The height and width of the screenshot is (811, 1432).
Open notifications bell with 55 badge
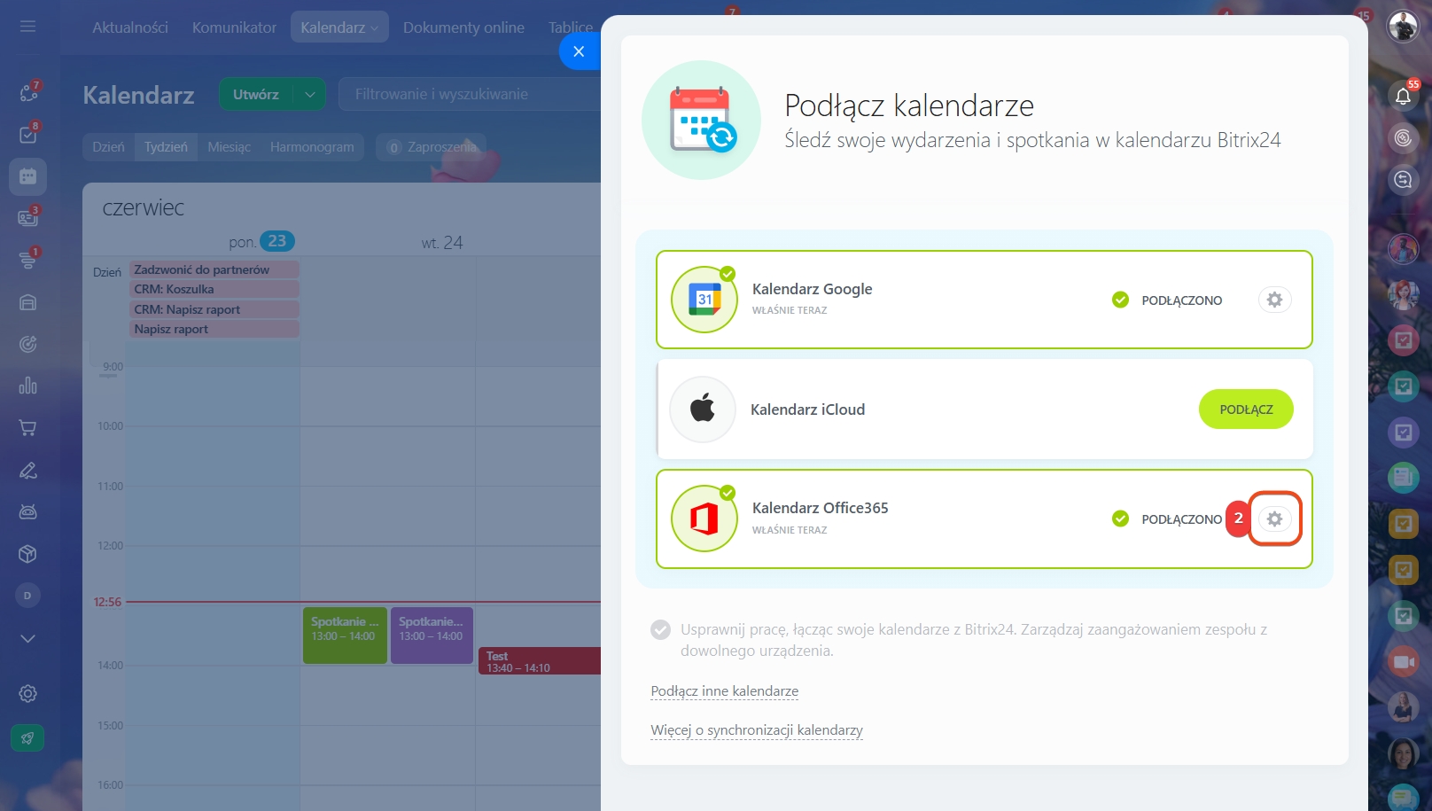click(x=1403, y=95)
